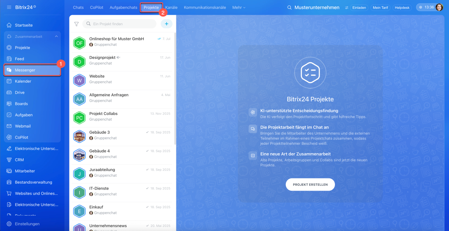
Task: Click the building avatar of Gebäude 4
Action: 79,155
